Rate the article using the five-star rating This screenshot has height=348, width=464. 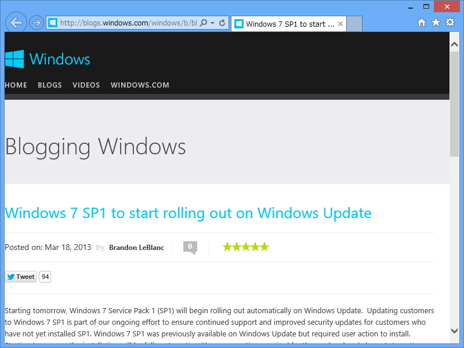[245, 246]
